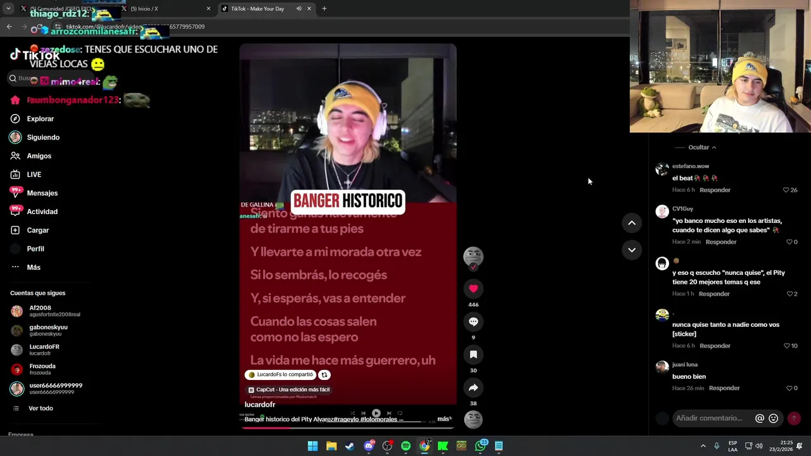Screen dimensions: 811x456
Task: Reply to juani luna's comment
Action: point(724,388)
